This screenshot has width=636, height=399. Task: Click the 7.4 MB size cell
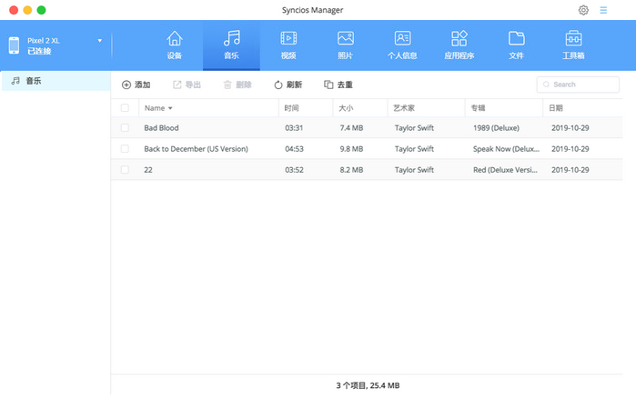coord(351,128)
